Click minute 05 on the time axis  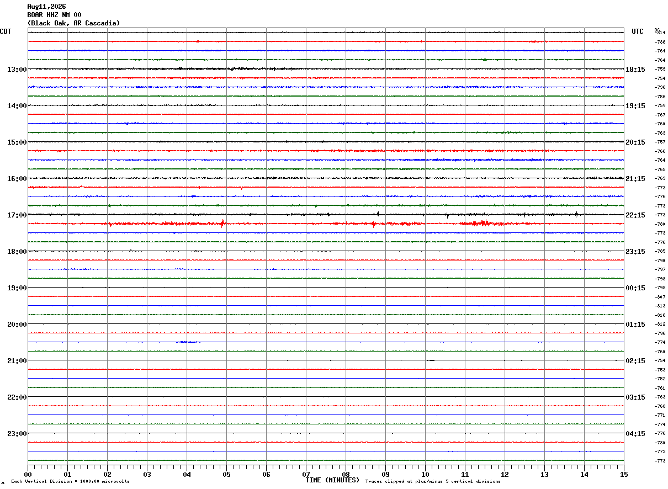226,474
